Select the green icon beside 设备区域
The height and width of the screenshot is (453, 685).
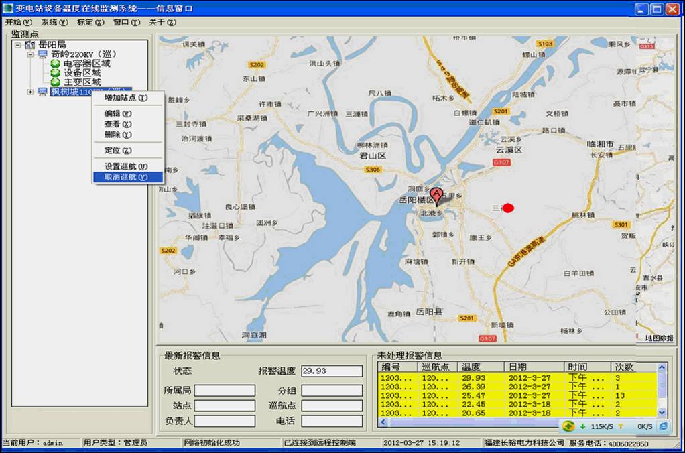56,73
